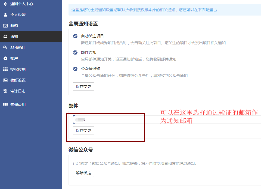Click the envelope icon for 邮箱
Image resolution: width=261 pixels, height=189 pixels.
tap(5, 26)
